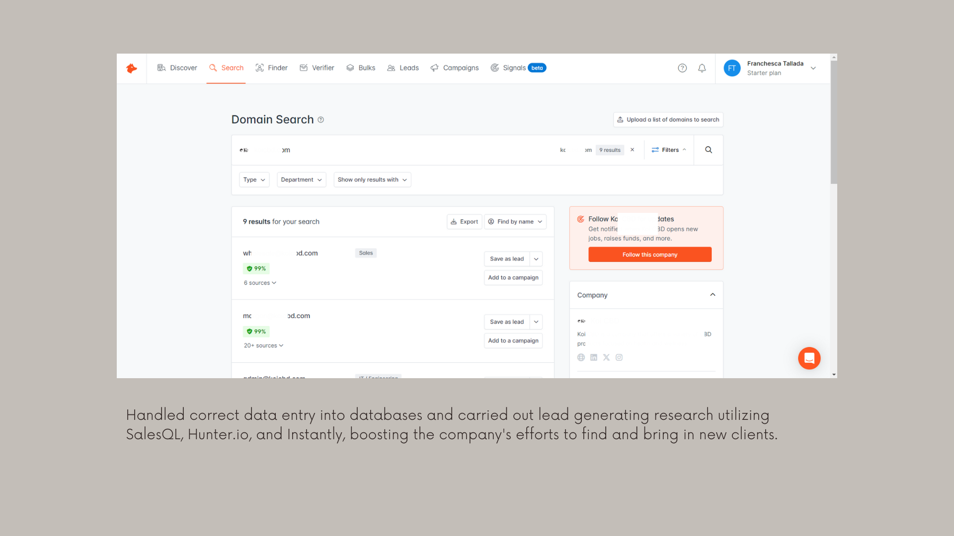Open the orange chat support bubble
The width and height of the screenshot is (954, 536).
(x=809, y=358)
